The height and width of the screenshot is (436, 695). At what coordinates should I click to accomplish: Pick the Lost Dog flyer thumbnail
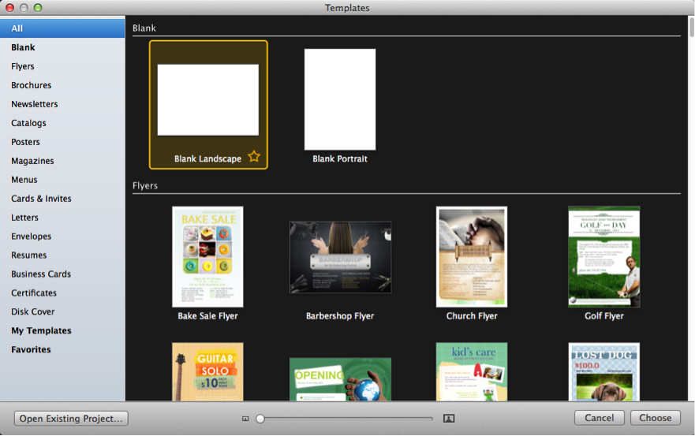(x=603, y=371)
